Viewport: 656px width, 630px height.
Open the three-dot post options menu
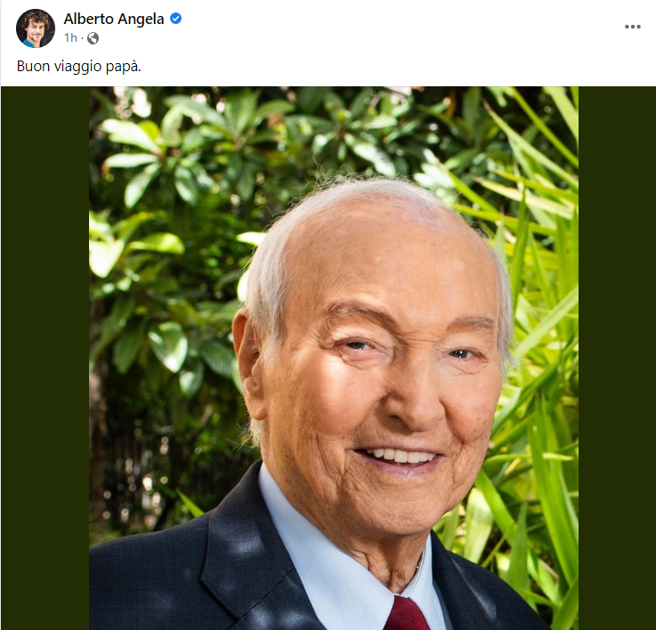[633, 27]
